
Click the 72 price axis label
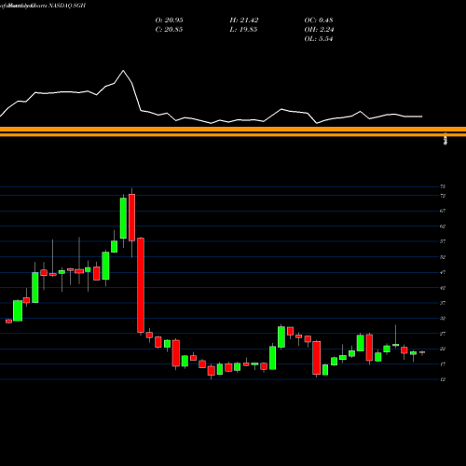pos(443,196)
